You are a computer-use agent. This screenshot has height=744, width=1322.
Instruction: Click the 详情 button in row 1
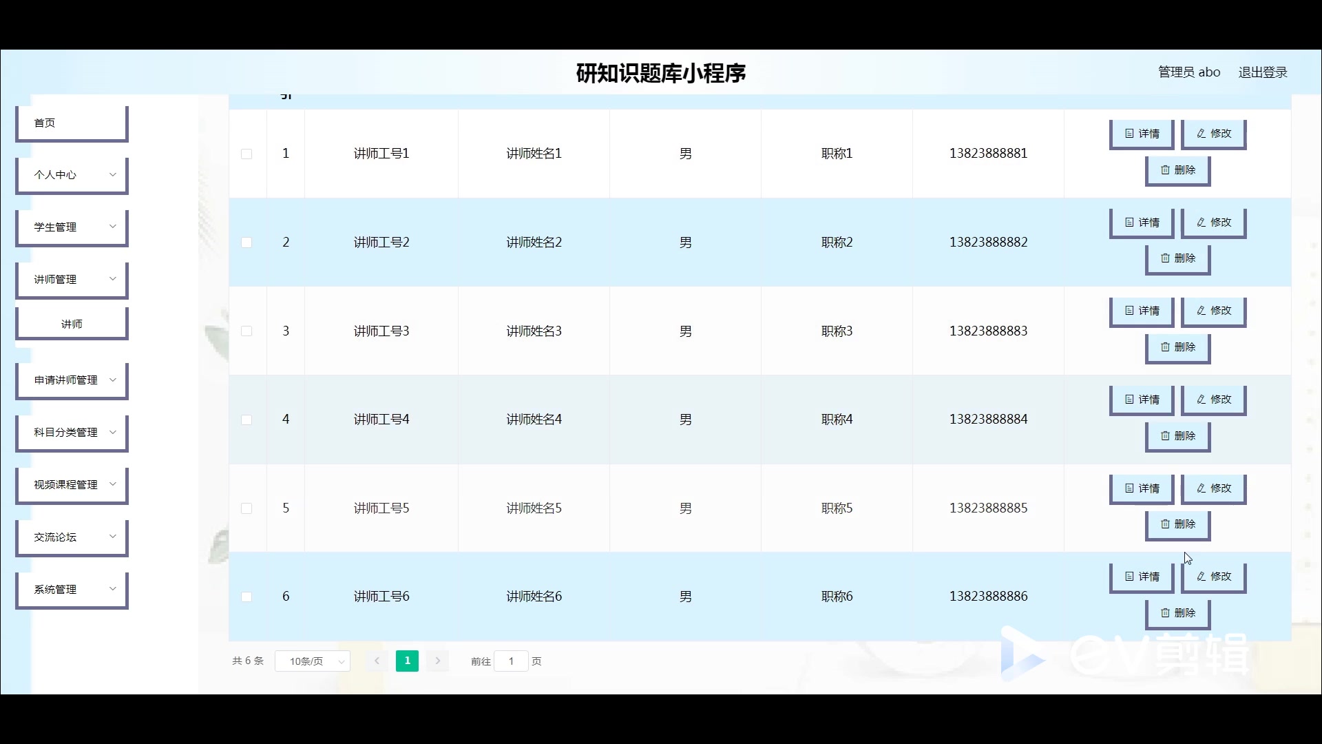coord(1142,134)
